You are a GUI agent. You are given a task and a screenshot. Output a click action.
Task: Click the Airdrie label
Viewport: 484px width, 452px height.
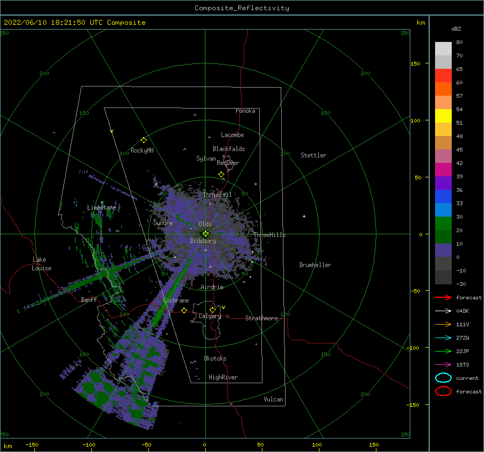[x=212, y=287]
